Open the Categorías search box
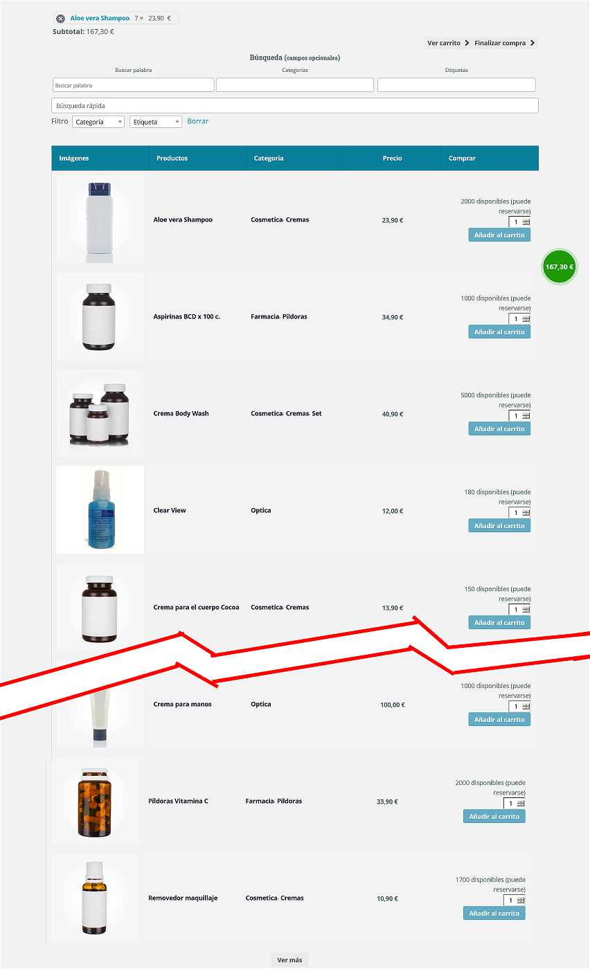590x969 pixels. click(295, 85)
